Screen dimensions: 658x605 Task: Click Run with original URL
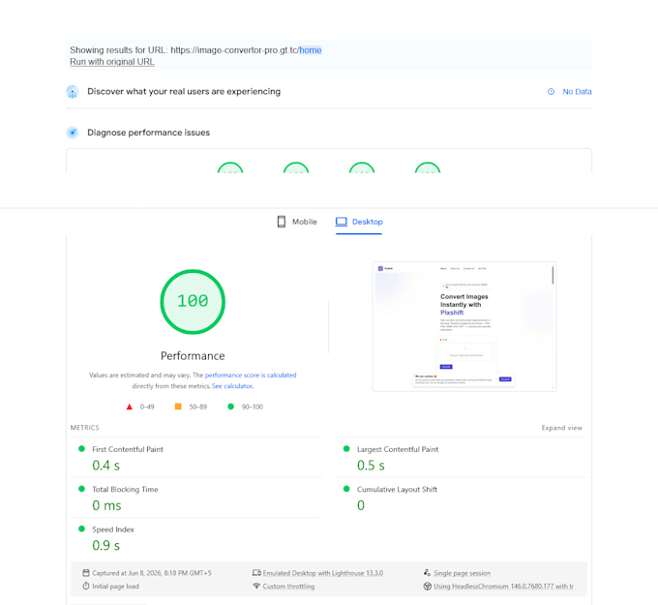coord(112,62)
